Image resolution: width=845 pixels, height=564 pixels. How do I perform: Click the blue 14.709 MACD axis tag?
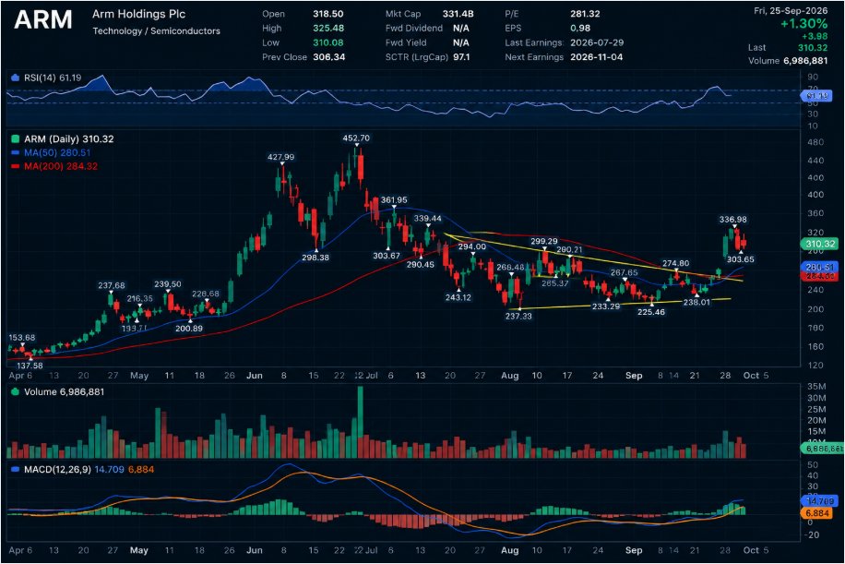click(x=820, y=501)
